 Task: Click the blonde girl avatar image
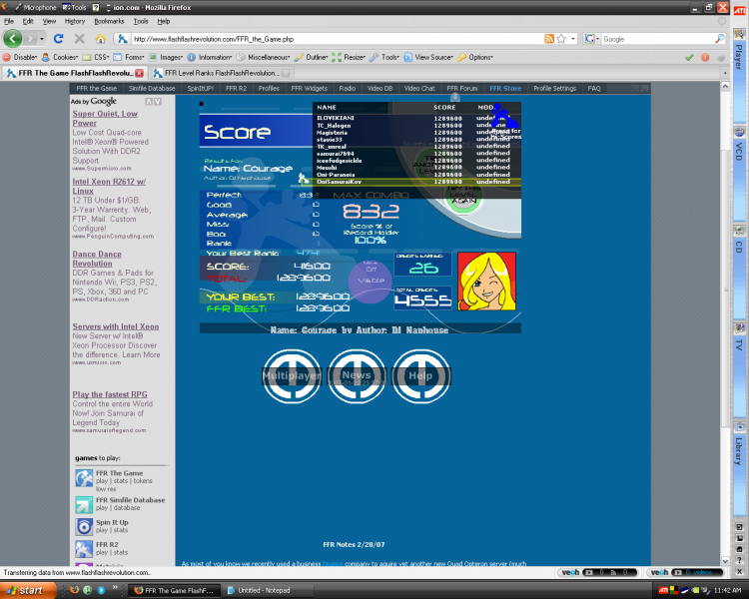tap(486, 282)
